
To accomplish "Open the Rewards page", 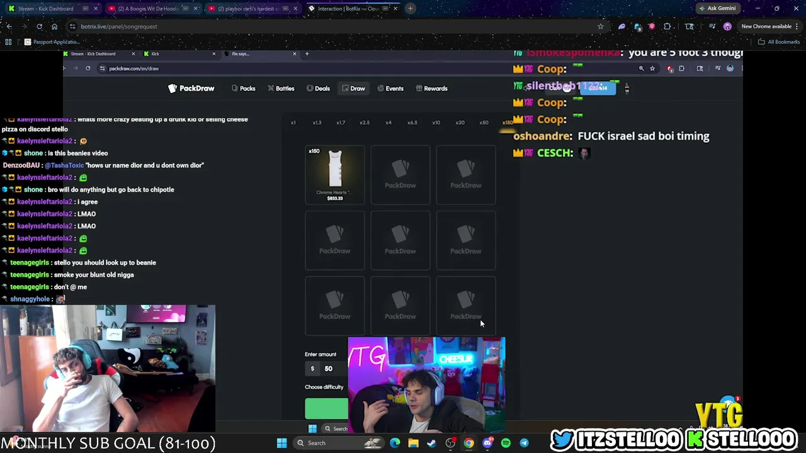I will tap(432, 89).
